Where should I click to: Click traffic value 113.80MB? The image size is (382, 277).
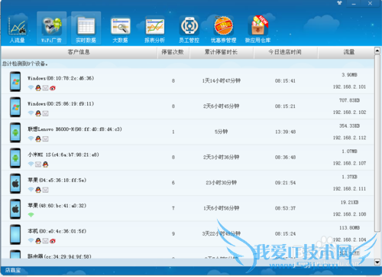[x=349, y=228]
